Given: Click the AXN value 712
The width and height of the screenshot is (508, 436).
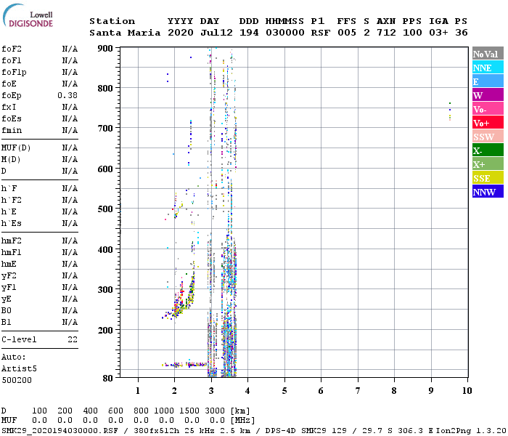Looking at the screenshot, I should (386, 33).
